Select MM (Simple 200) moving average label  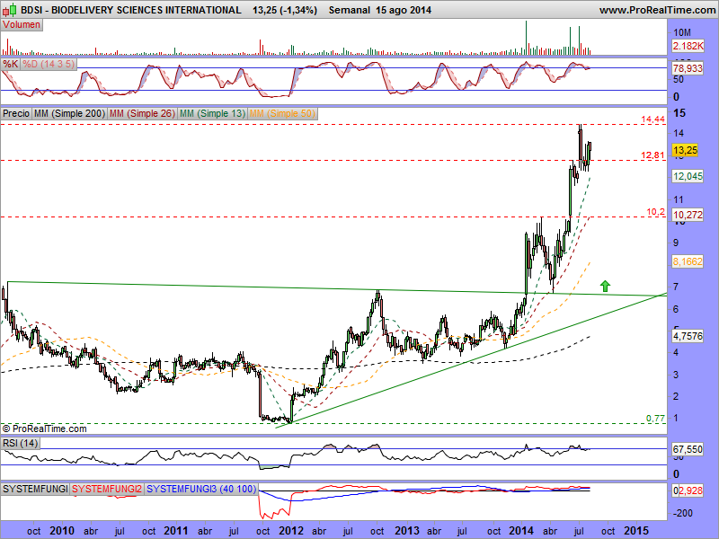pyautogui.click(x=70, y=113)
